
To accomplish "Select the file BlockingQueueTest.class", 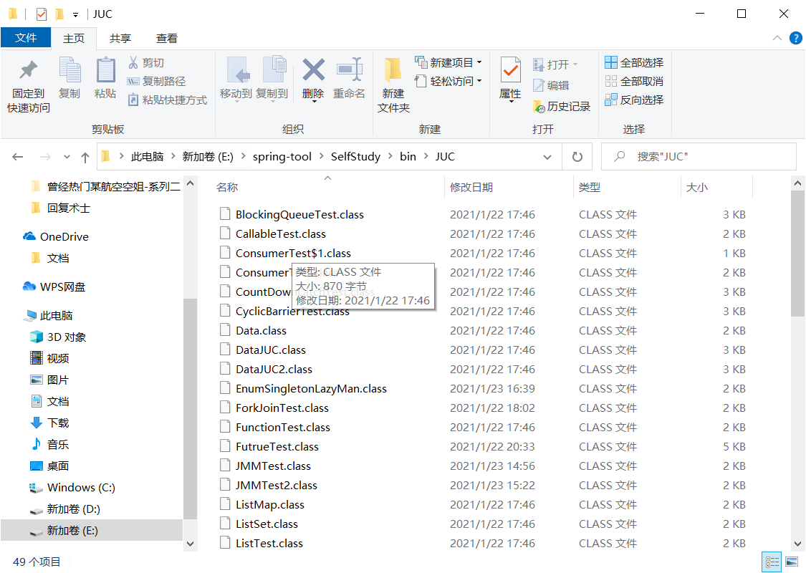I will pyautogui.click(x=299, y=214).
